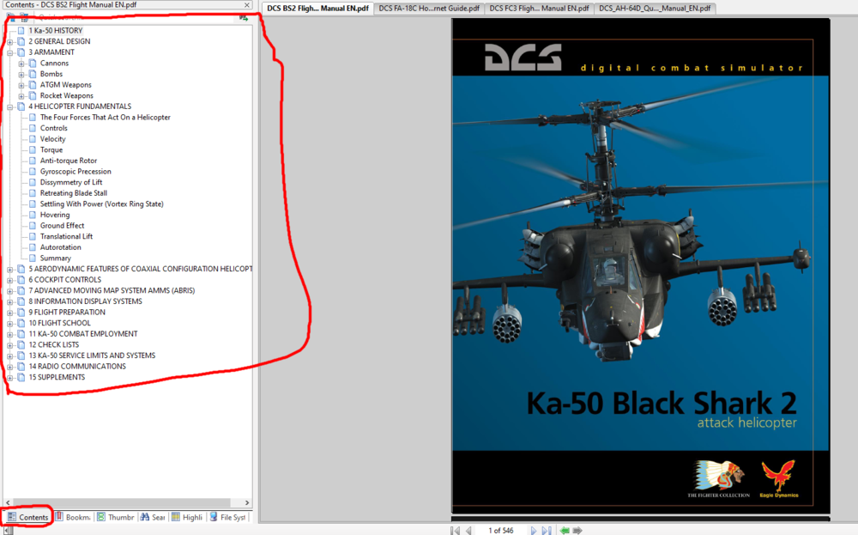This screenshot has width=858, height=535.
Task: Expand the 11 KA-50 COMBAT EMPLOYMENT node
Action: coord(9,334)
